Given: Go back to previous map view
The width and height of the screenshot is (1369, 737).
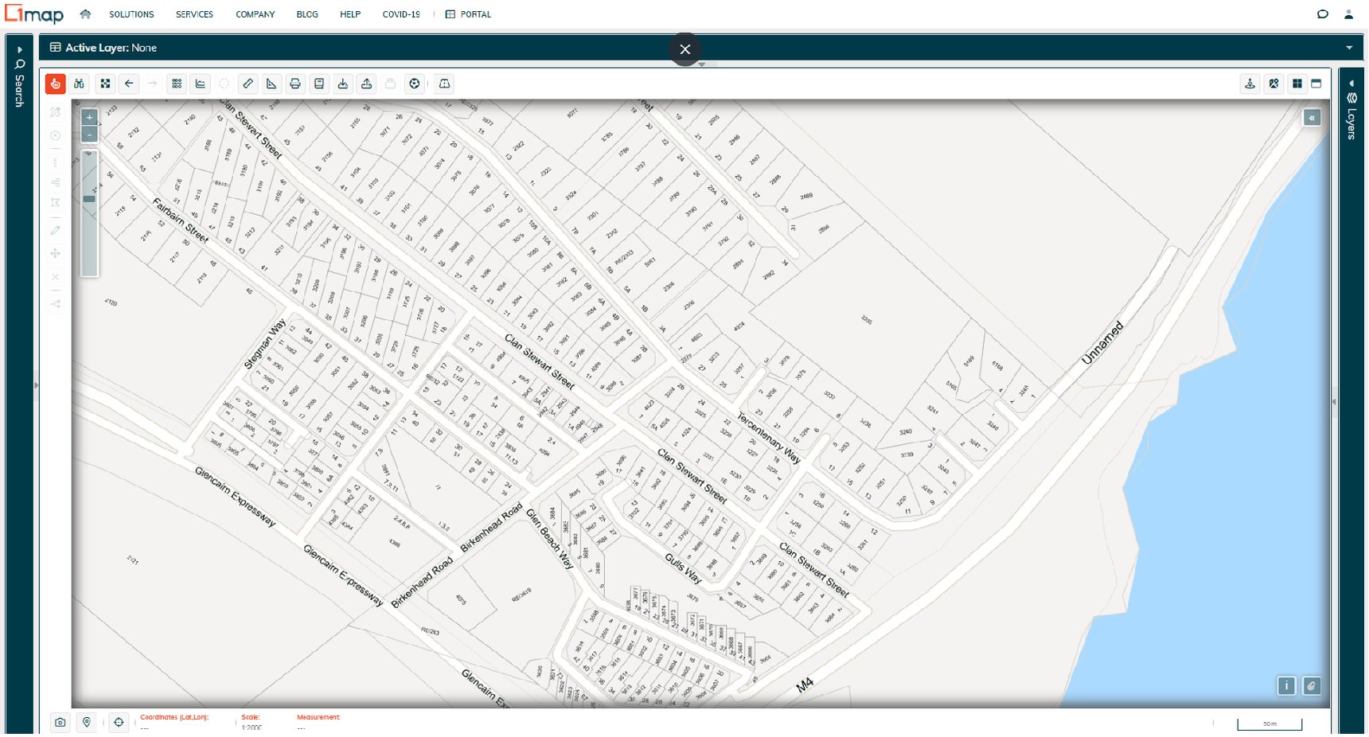Looking at the screenshot, I should click(x=129, y=84).
